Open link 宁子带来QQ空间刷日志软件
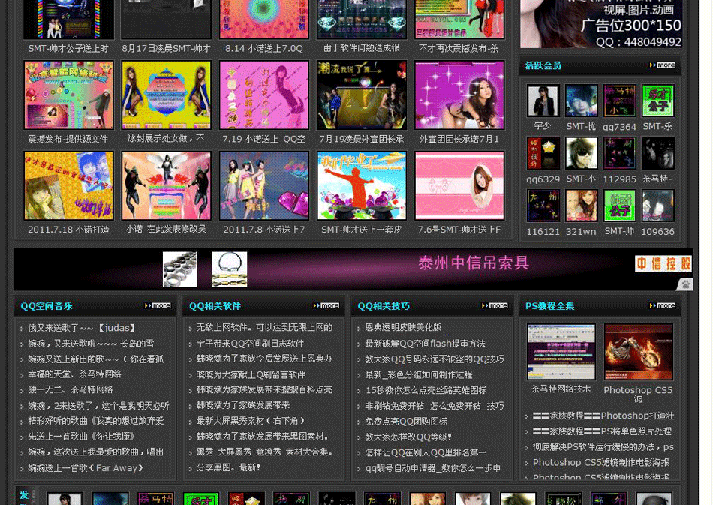This screenshot has height=505, width=713. [x=250, y=344]
